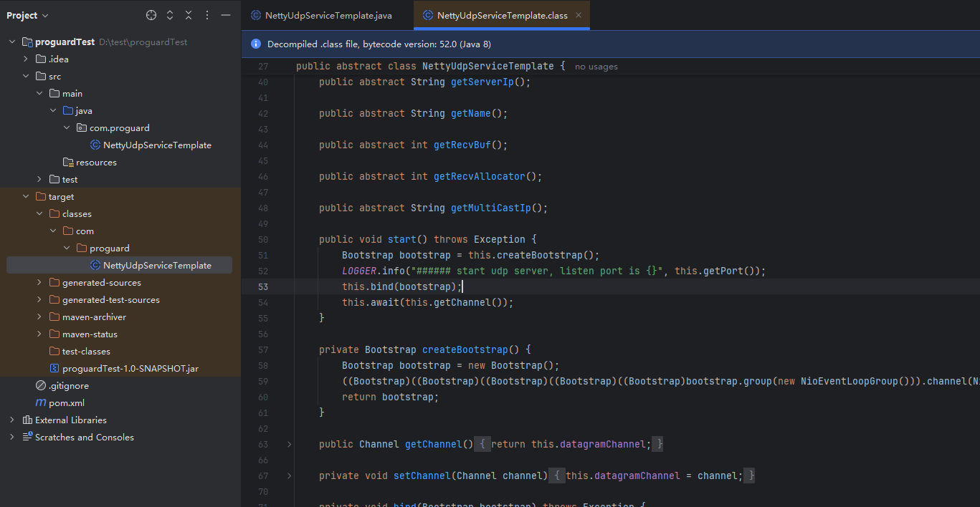The height and width of the screenshot is (507, 980).
Task: Click the resources folder icon
Action: (68, 163)
